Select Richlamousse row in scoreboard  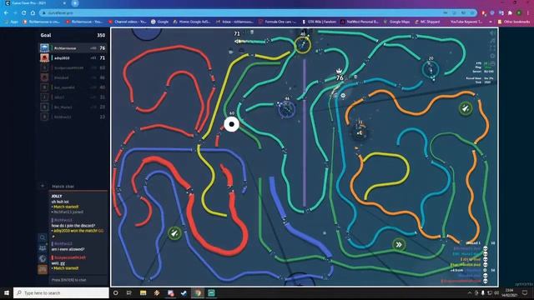[x=73, y=48]
